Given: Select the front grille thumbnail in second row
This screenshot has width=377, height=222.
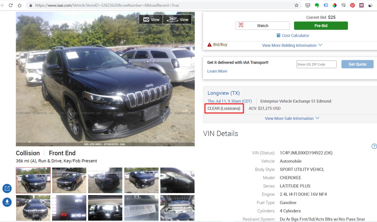Looking at the screenshot, I should tap(33, 208).
